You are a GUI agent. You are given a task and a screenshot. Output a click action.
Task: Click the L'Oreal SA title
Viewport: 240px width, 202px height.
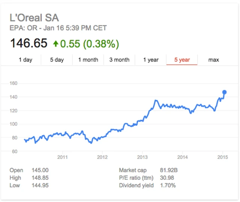[x=34, y=18]
